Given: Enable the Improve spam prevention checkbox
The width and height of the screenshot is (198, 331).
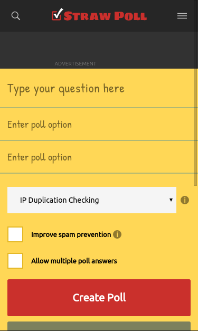Looking at the screenshot, I should coord(15,234).
